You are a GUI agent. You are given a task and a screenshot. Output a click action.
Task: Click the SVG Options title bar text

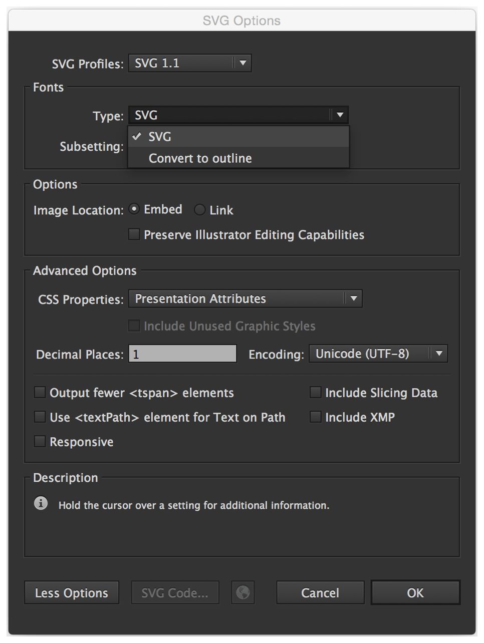point(241,21)
